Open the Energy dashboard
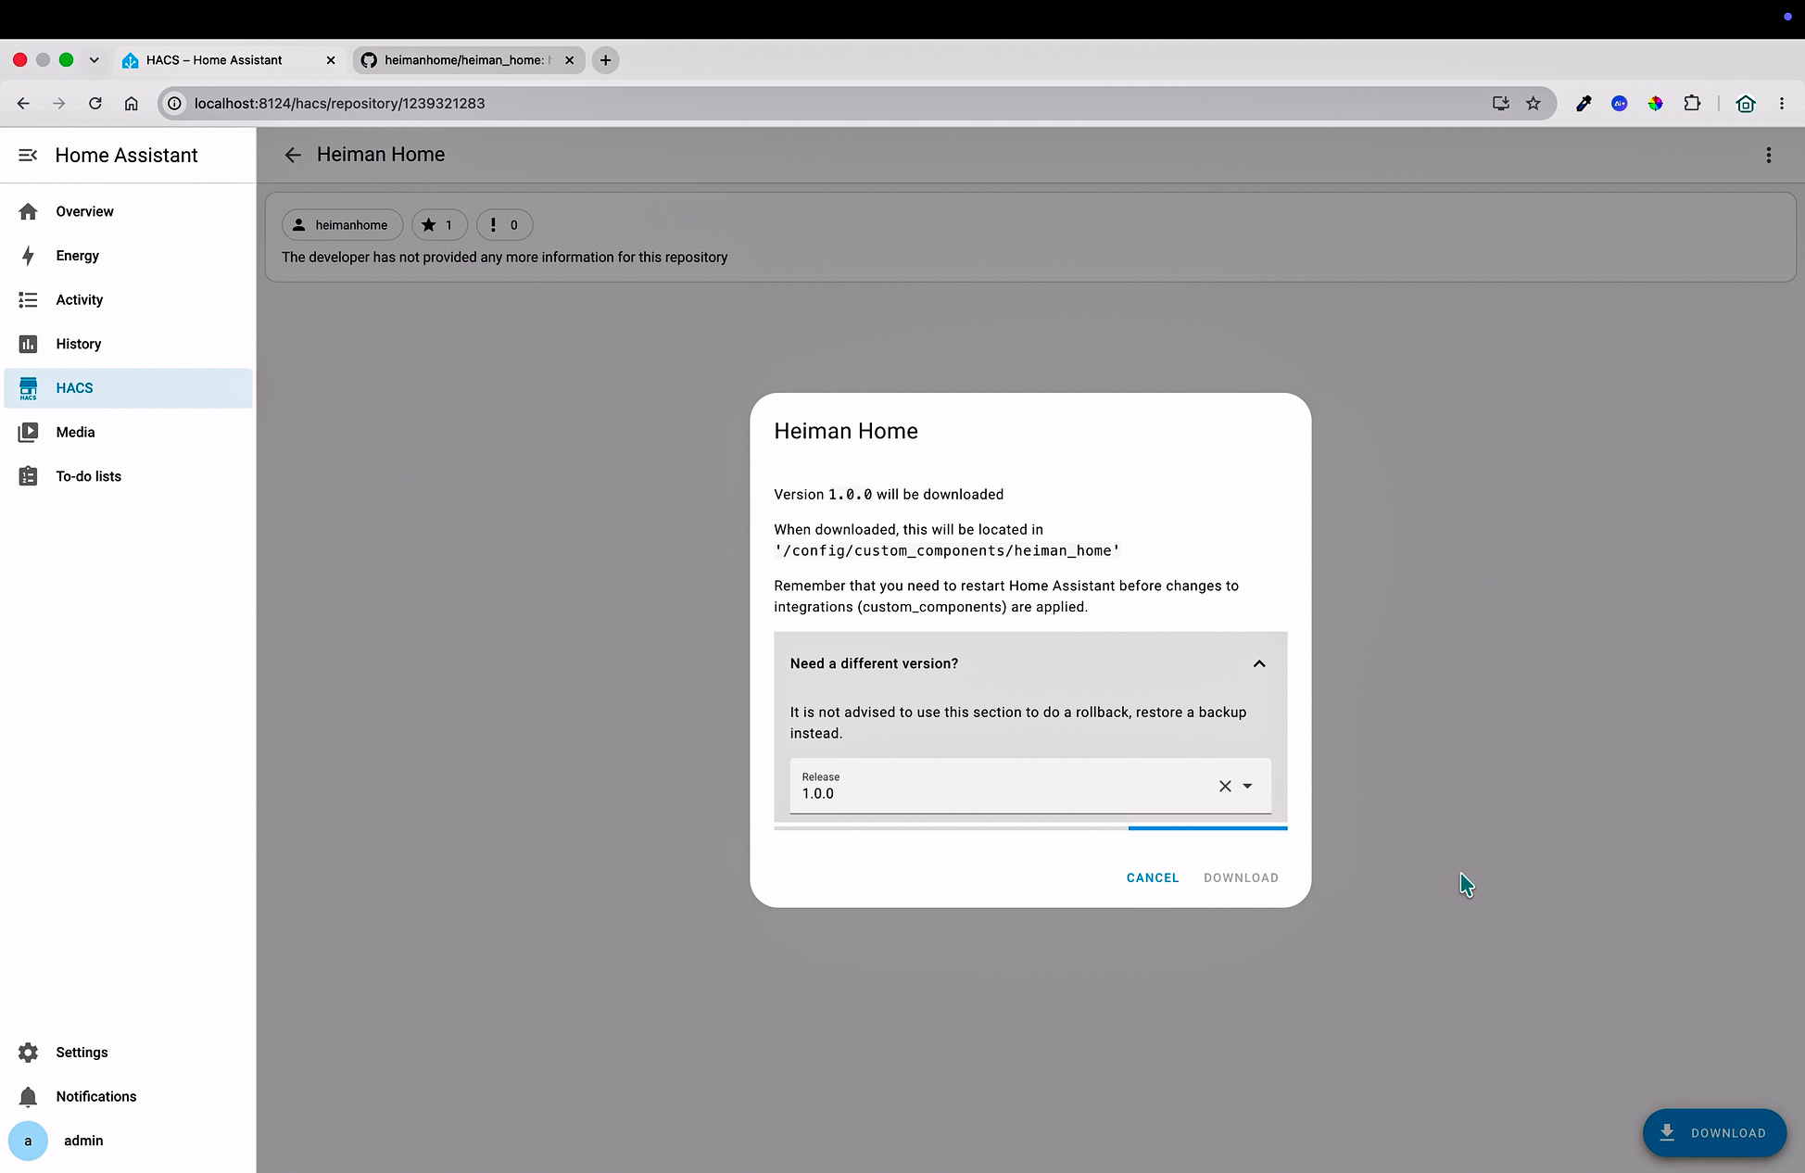Image resolution: width=1805 pixels, height=1173 pixels. 128,256
